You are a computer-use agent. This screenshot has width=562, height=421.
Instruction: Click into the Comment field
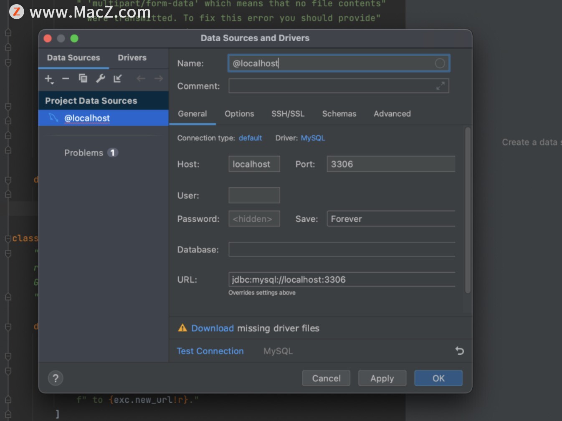[339, 86]
